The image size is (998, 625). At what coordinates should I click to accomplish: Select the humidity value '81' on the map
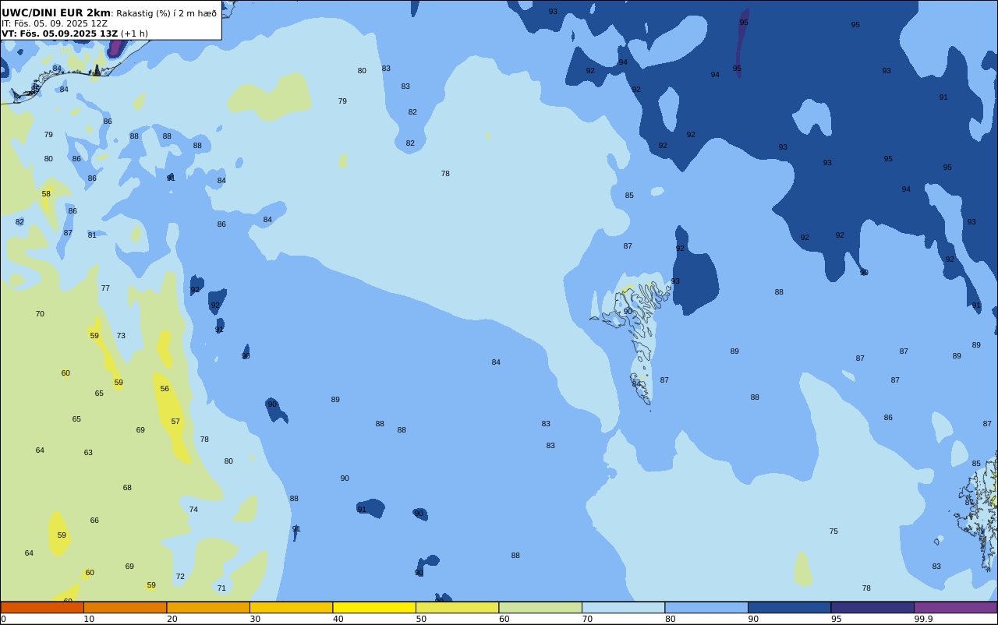(x=92, y=235)
